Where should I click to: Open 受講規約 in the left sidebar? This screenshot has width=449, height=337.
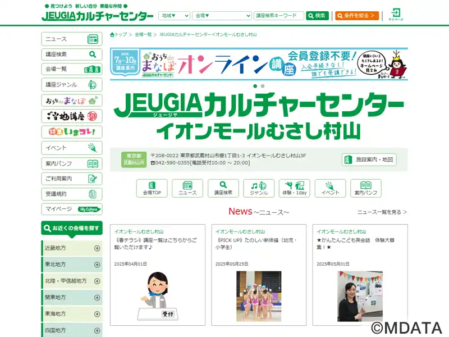coord(72,194)
